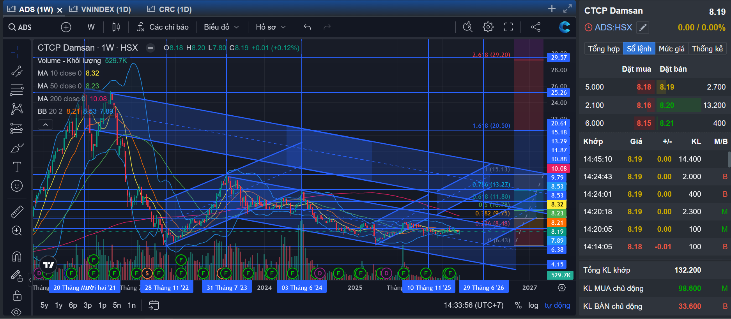Image resolution: width=731 pixels, height=319 pixels.
Task: Set the range to 1y
Action: tap(58, 305)
